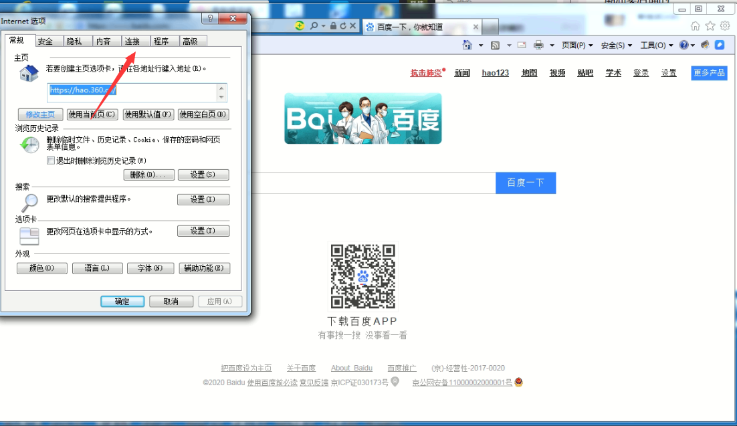Select the 百度一下,你就知道 browser tab

[423, 27]
